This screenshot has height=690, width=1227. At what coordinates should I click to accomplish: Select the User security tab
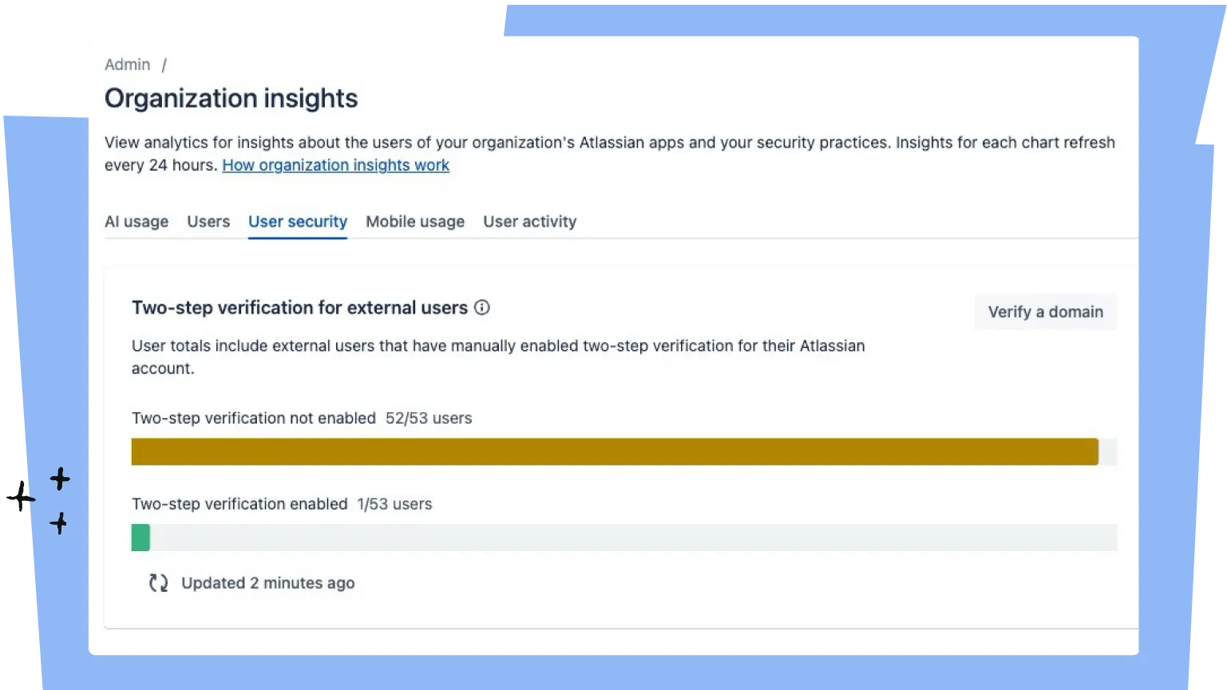(298, 222)
